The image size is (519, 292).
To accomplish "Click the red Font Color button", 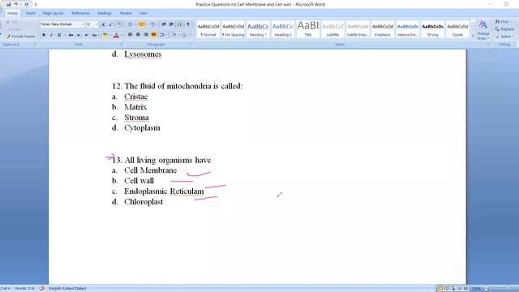I will [x=116, y=35].
